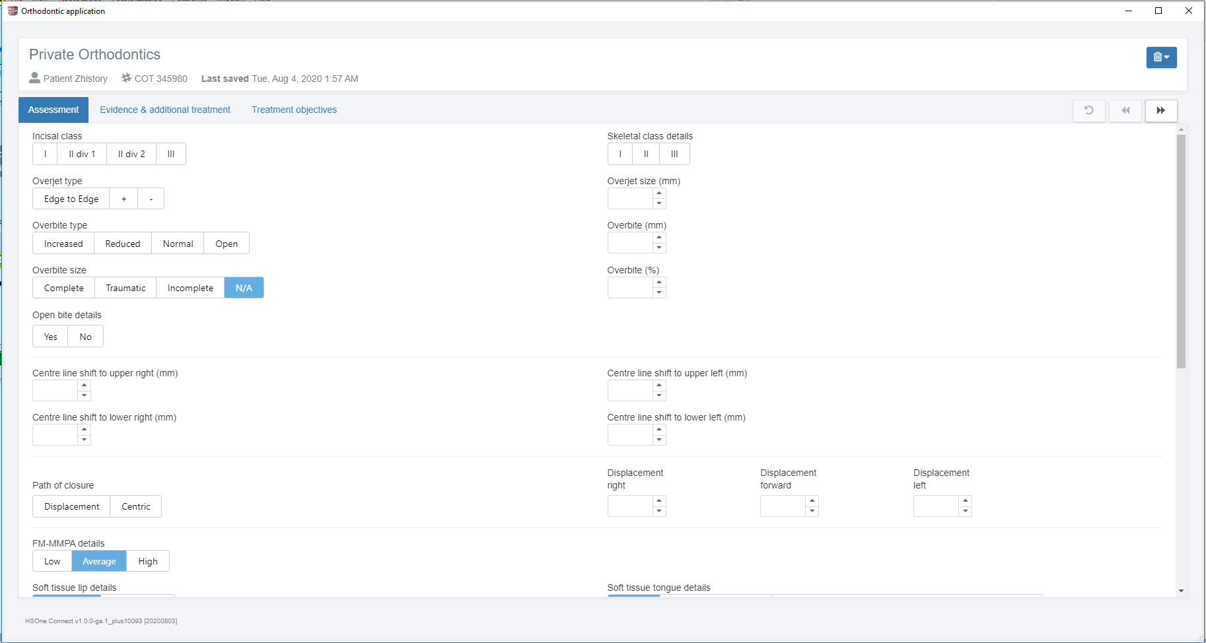Set overbite type to Increased
Viewport: 1206px width, 643px height.
pyautogui.click(x=63, y=244)
